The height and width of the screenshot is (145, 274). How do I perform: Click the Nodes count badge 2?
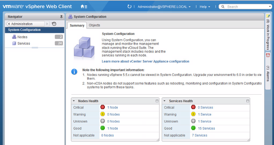(x=59, y=37)
